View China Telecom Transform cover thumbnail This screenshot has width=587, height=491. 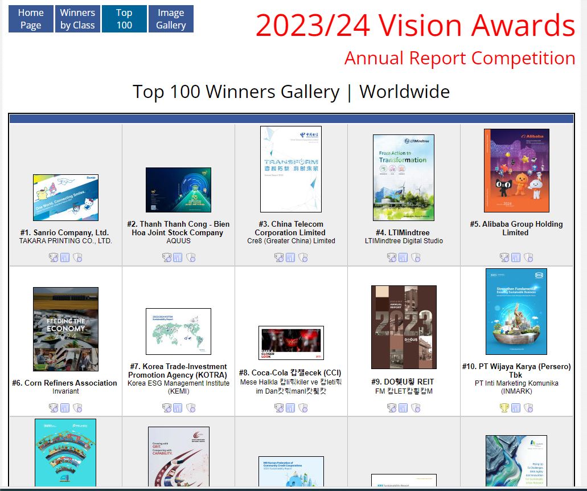click(291, 169)
